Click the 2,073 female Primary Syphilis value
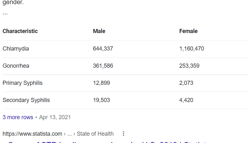 [186, 83]
